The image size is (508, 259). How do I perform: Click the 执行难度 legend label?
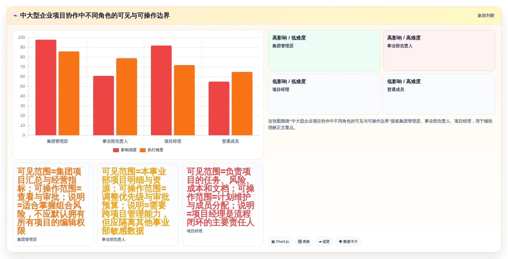pyautogui.click(x=156, y=150)
